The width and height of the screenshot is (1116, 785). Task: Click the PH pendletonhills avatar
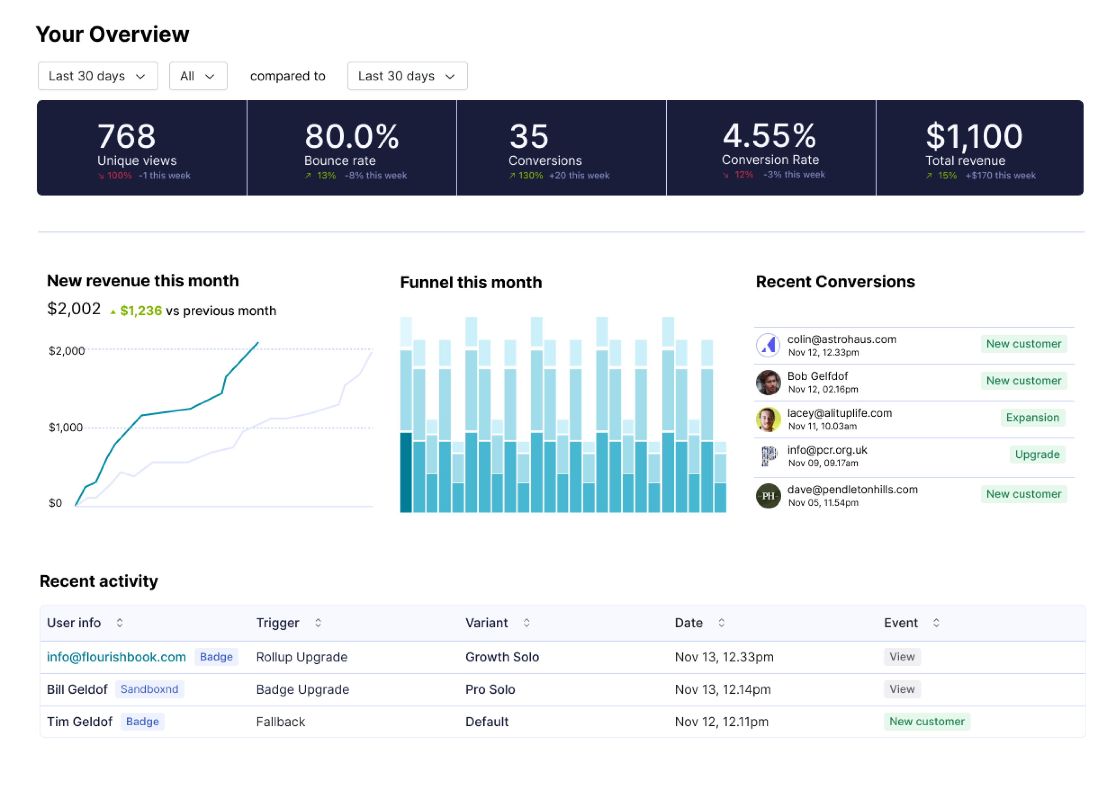coord(768,496)
